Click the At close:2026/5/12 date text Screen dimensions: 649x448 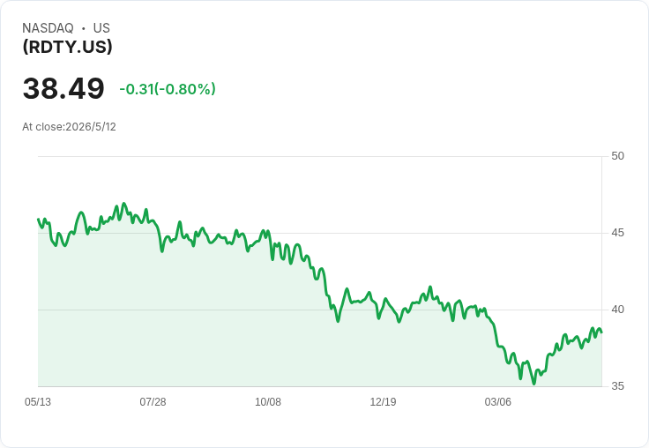click(69, 127)
